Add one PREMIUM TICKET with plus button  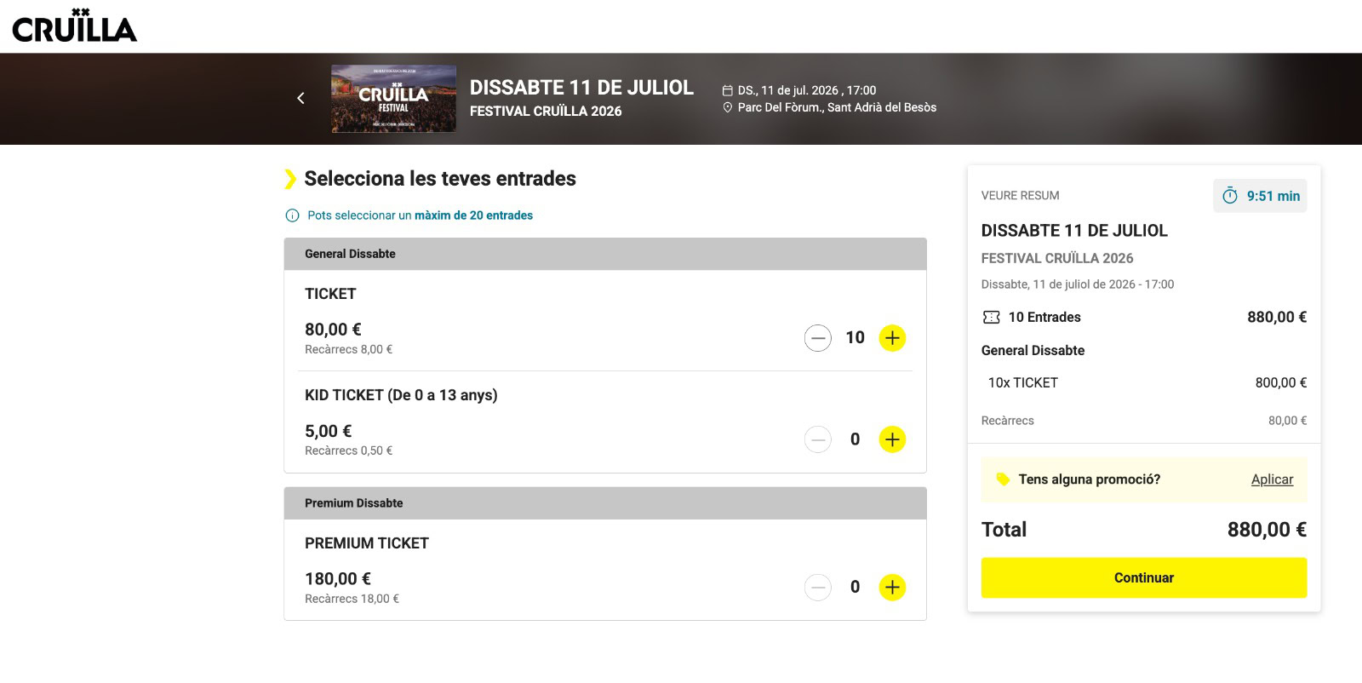[892, 587]
